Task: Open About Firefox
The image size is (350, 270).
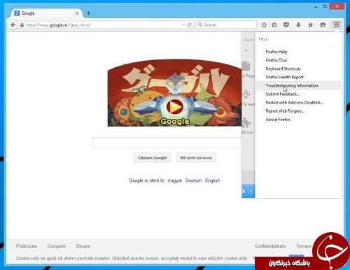Action: pyautogui.click(x=278, y=120)
